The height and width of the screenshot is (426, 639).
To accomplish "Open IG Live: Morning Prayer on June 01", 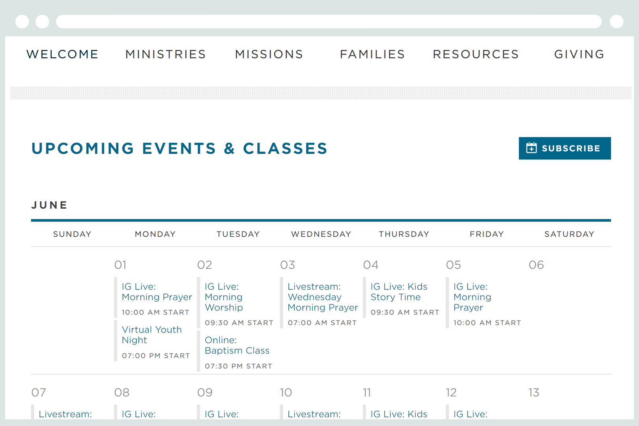I will tap(157, 292).
